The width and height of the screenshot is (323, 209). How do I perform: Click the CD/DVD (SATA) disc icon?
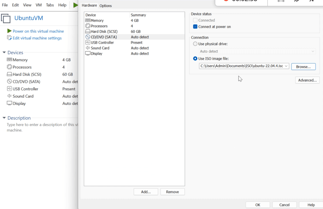(x=88, y=37)
